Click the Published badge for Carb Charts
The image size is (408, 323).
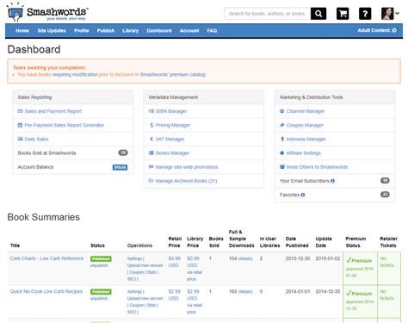tap(101, 258)
